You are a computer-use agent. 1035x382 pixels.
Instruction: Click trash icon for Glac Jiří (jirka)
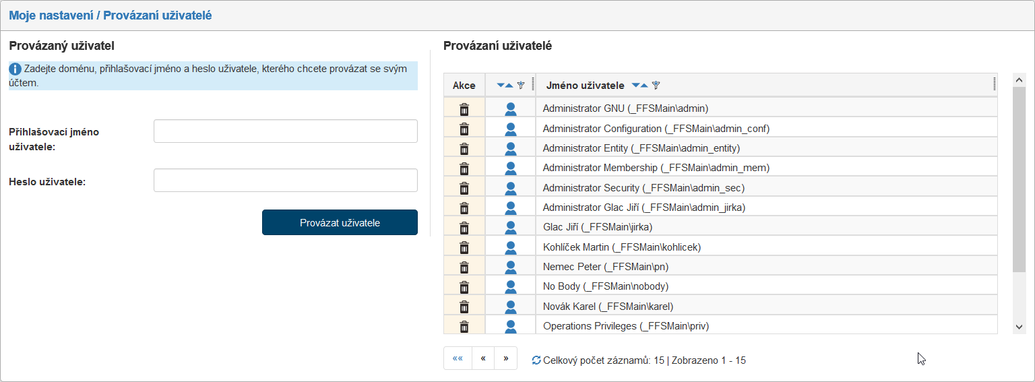pos(464,228)
